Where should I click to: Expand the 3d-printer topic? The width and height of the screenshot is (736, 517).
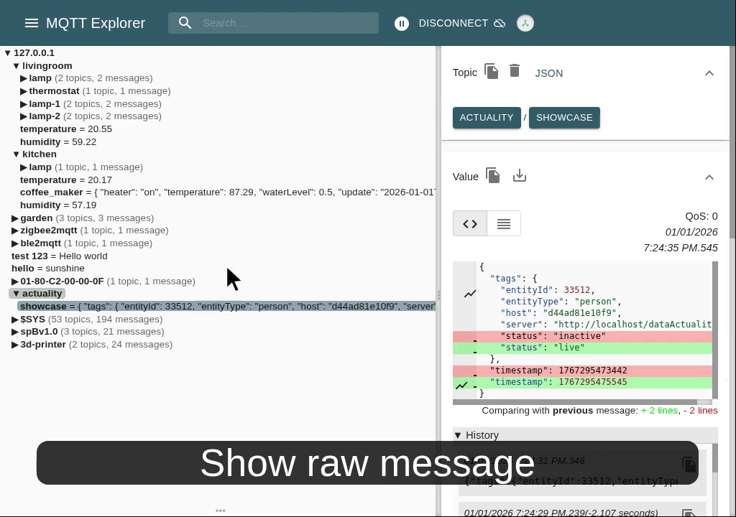15,345
